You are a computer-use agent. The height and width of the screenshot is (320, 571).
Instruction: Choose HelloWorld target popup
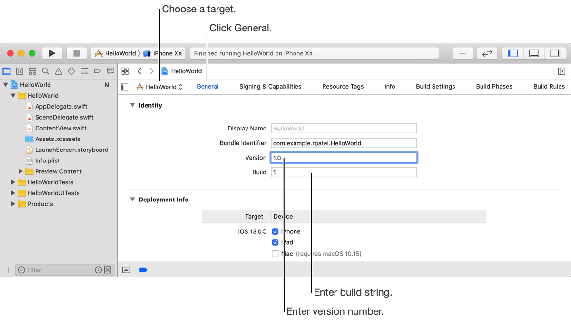pyautogui.click(x=159, y=87)
